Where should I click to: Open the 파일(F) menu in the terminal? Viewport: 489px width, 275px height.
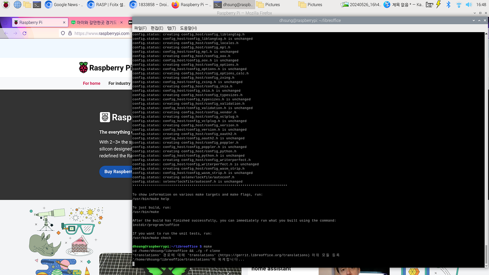(x=140, y=28)
